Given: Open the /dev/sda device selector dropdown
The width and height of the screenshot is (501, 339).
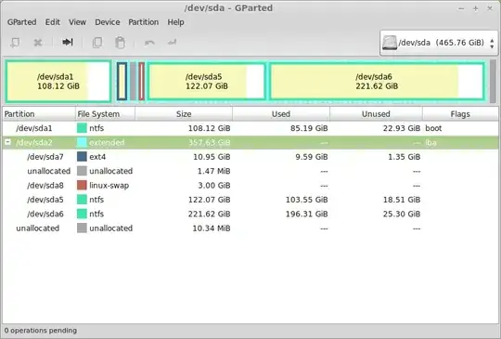Looking at the screenshot, I should [x=439, y=43].
